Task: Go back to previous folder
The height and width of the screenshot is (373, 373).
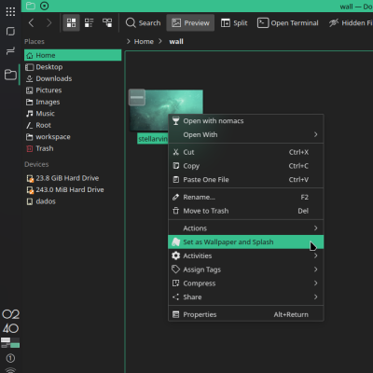Action: pyautogui.click(x=31, y=22)
